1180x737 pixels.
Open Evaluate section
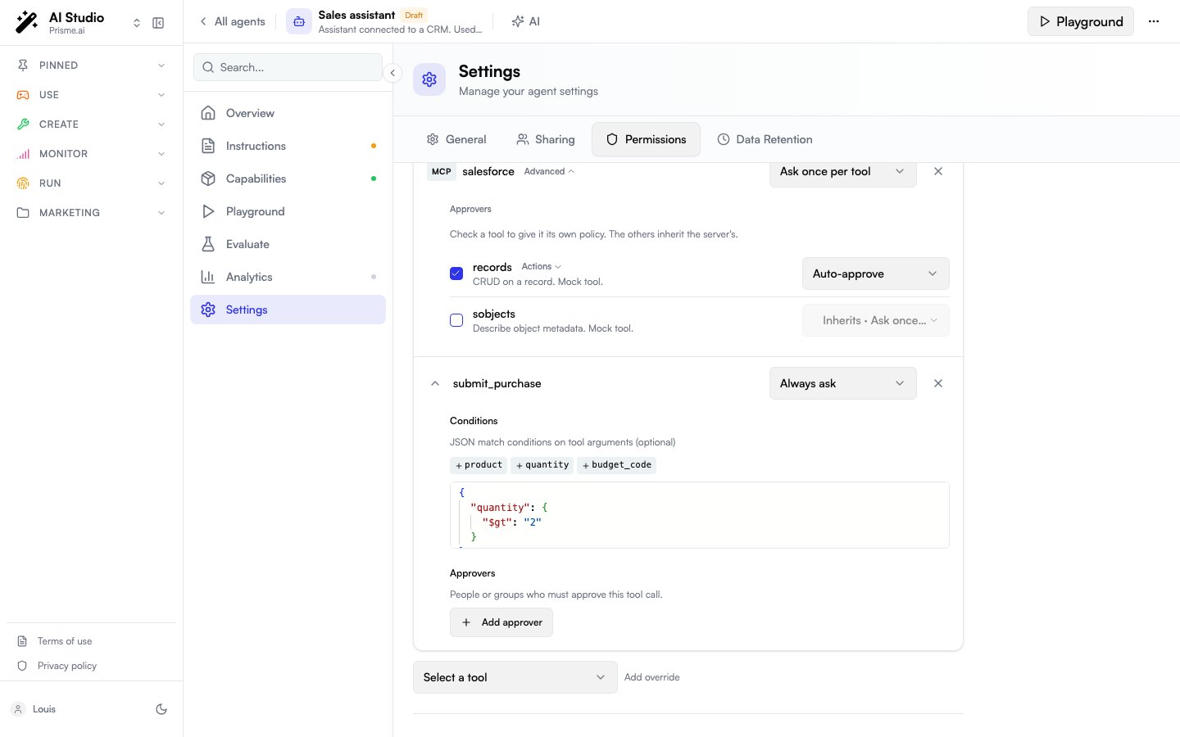pos(288,244)
